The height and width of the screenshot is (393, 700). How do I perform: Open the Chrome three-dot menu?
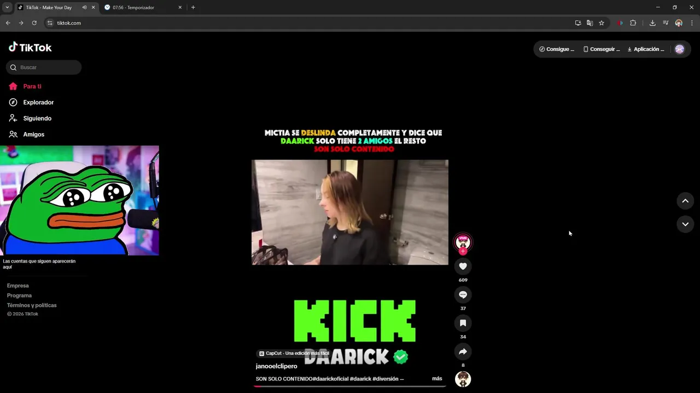pyautogui.click(x=692, y=23)
